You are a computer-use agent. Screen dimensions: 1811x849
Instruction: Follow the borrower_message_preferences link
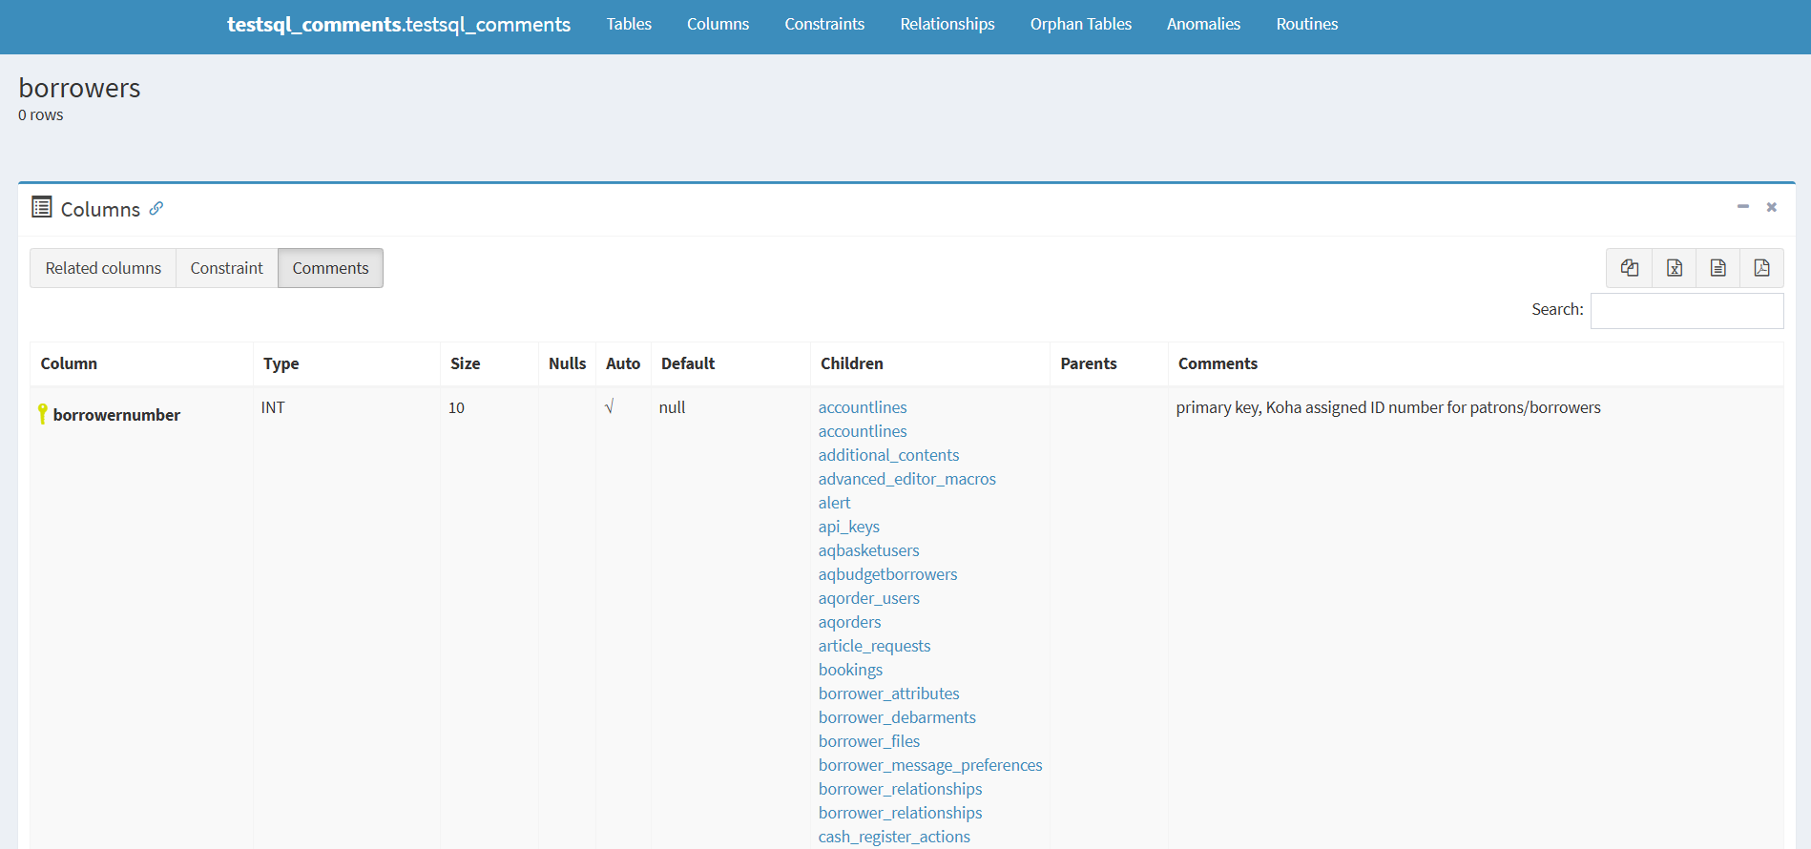929,765
